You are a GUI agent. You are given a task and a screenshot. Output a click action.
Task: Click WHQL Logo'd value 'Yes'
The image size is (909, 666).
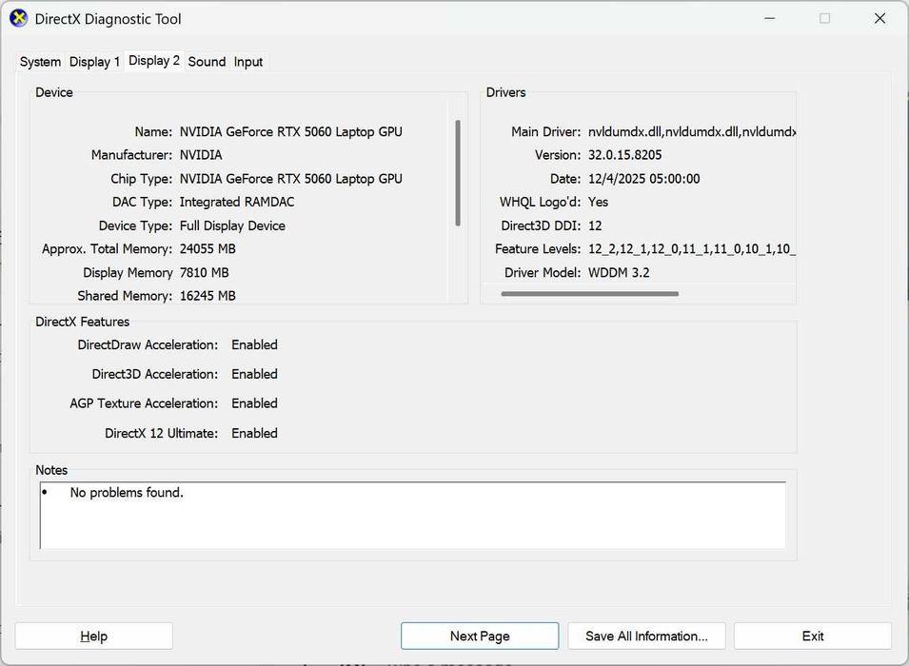point(599,202)
